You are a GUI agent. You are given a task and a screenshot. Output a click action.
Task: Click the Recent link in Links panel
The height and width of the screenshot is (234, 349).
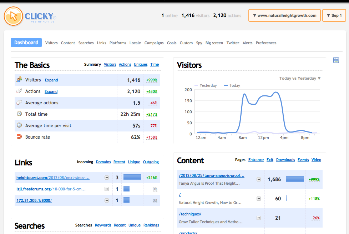click(119, 162)
